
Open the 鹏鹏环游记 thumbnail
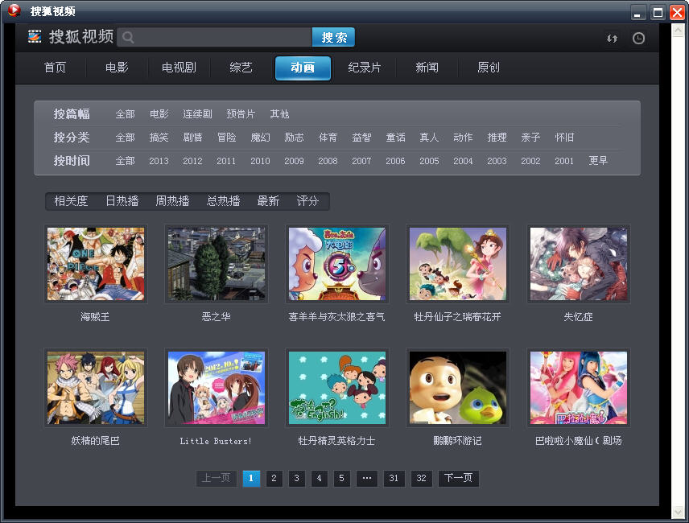458,388
